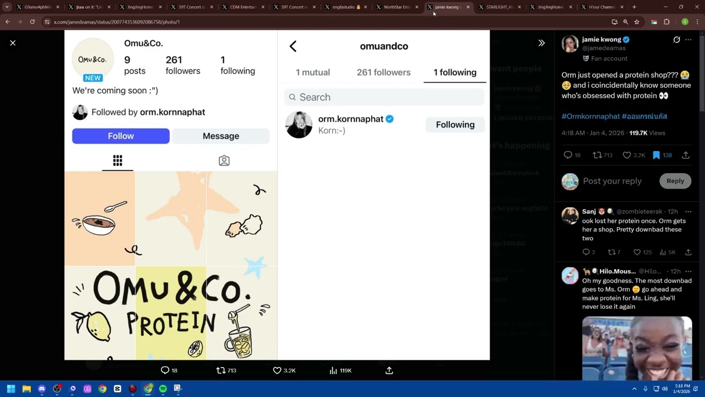Open a new browser tab
705x397 pixels.
[634, 7]
